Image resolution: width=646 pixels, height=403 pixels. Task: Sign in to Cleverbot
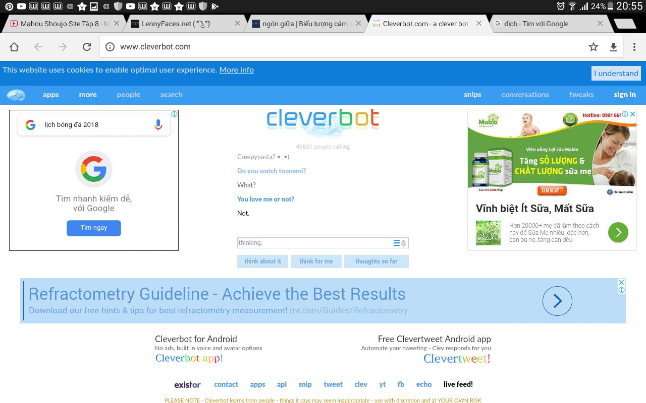[625, 95]
